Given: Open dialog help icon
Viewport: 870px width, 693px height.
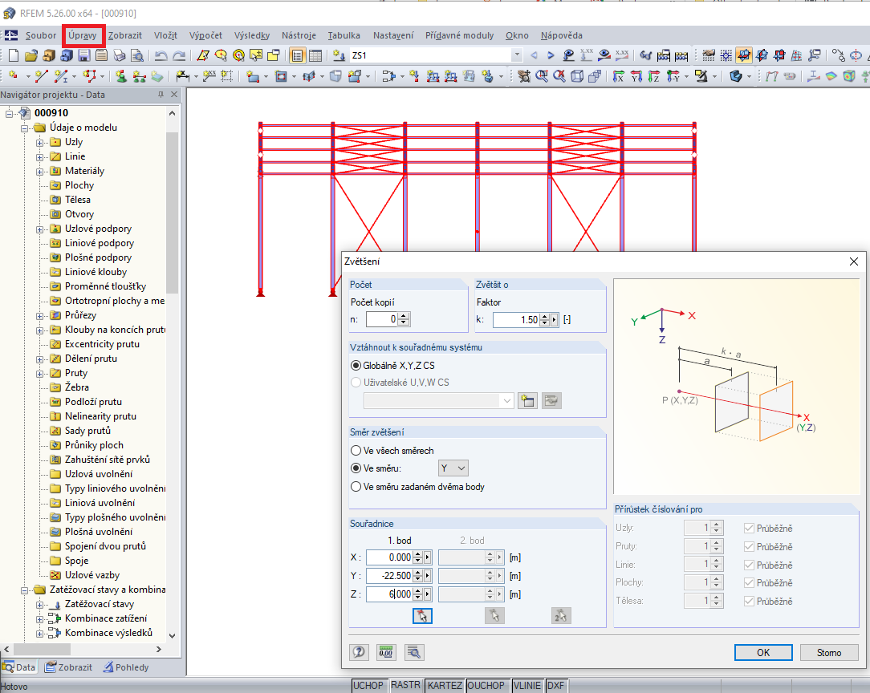Looking at the screenshot, I should 359,653.
